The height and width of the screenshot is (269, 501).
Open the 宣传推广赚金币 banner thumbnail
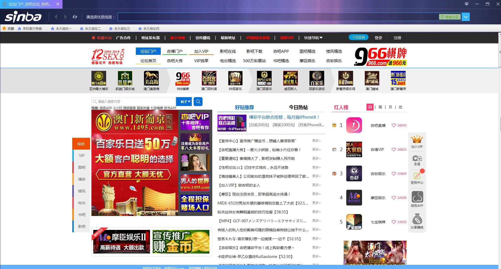[181, 242]
